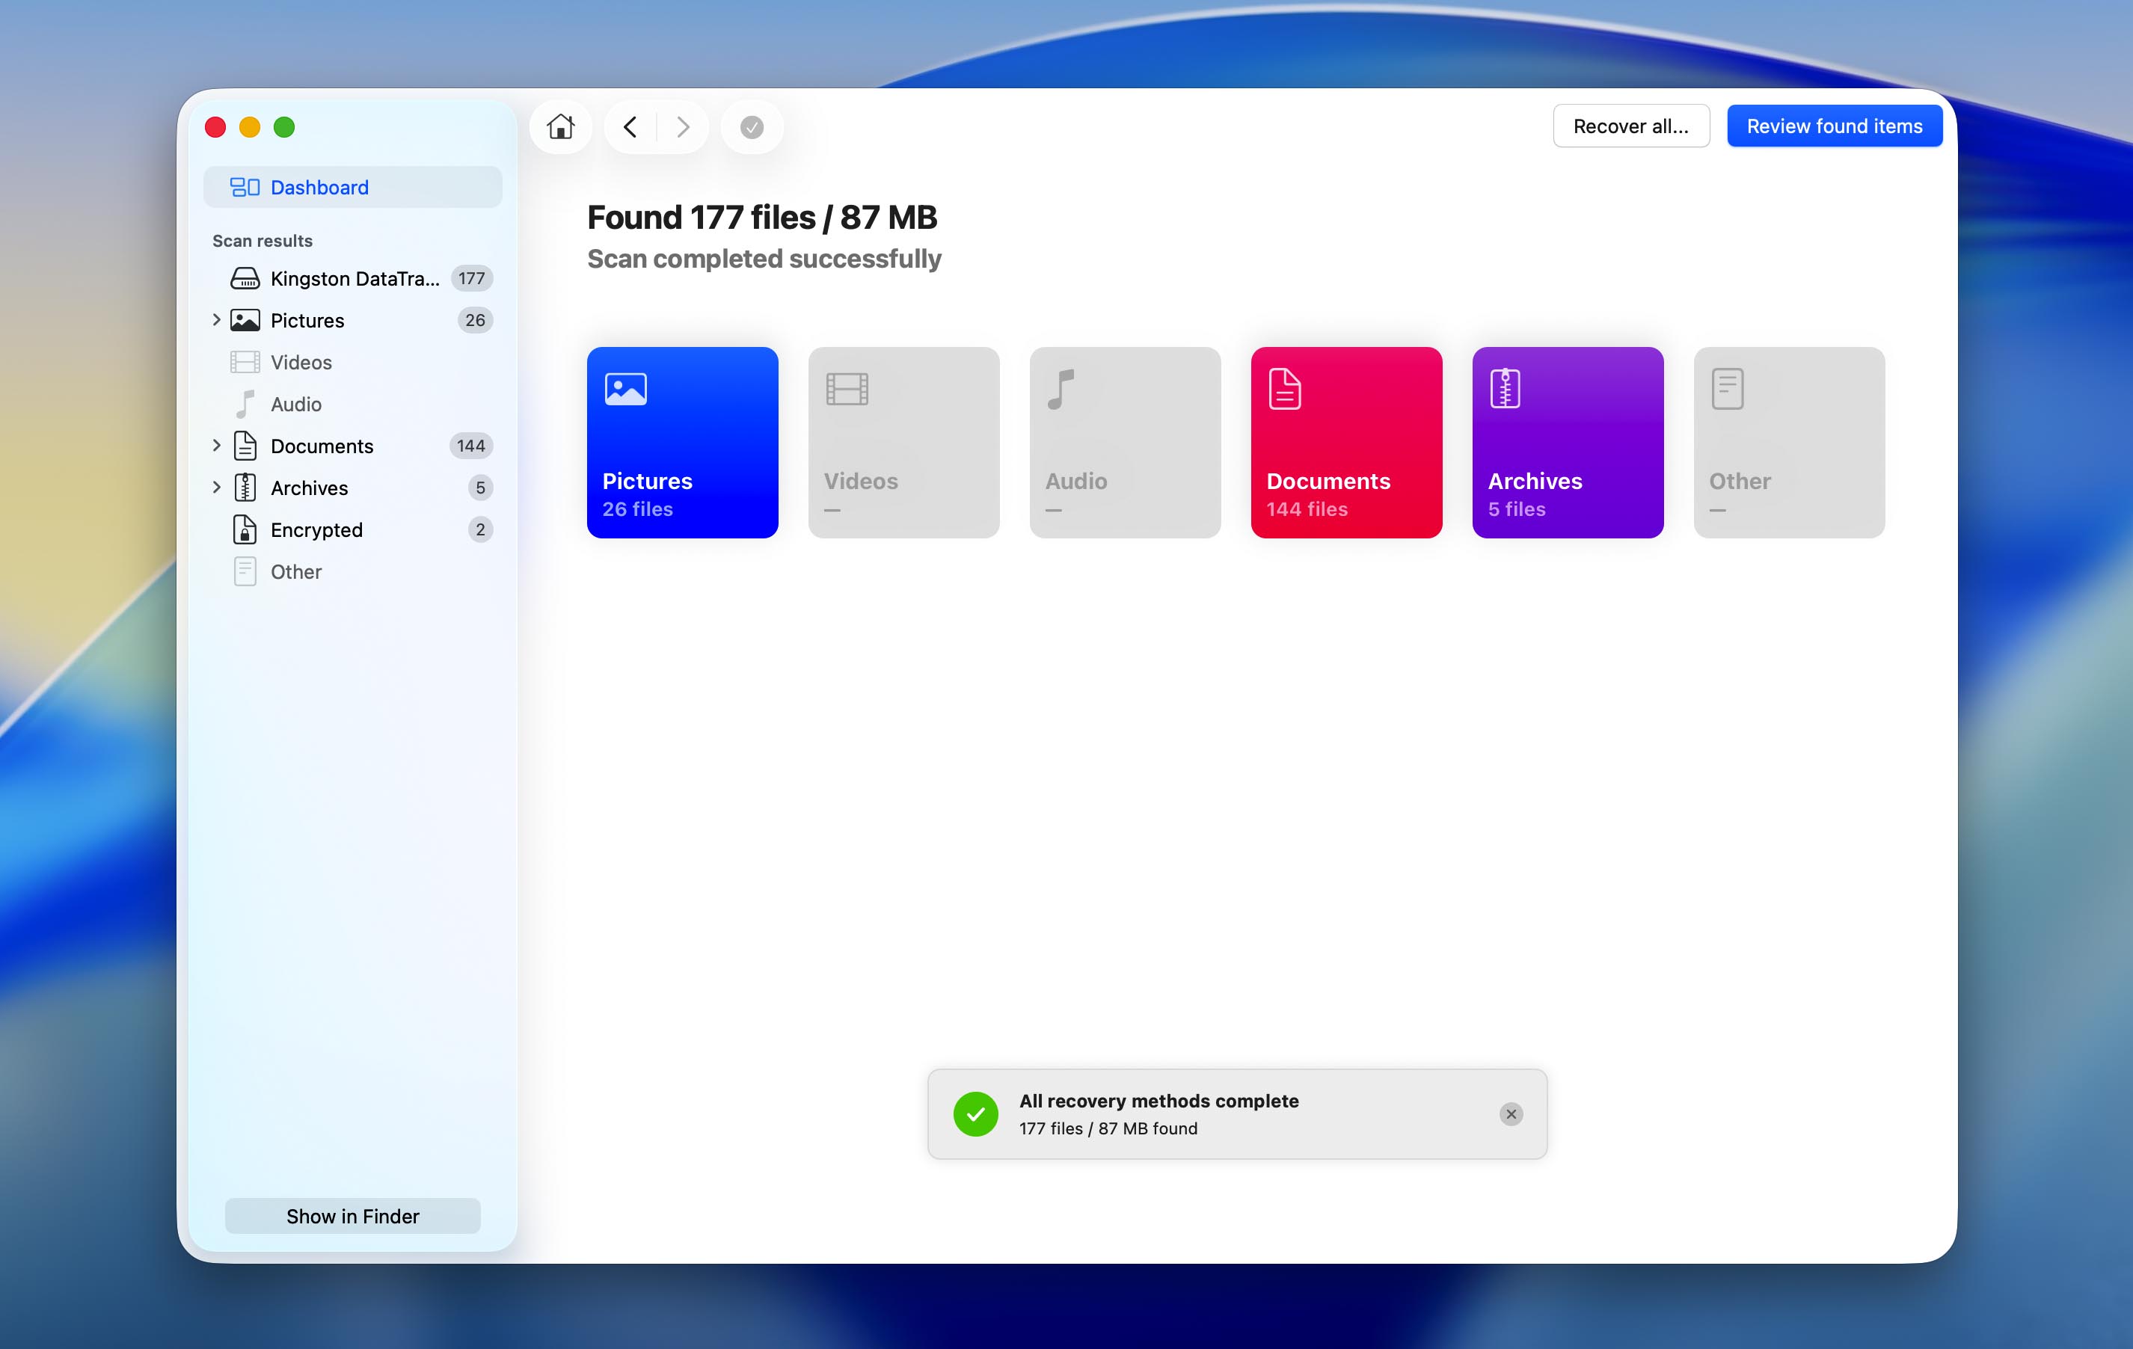Click Recover all... button
Screen dimensions: 2133x1349
(1630, 126)
